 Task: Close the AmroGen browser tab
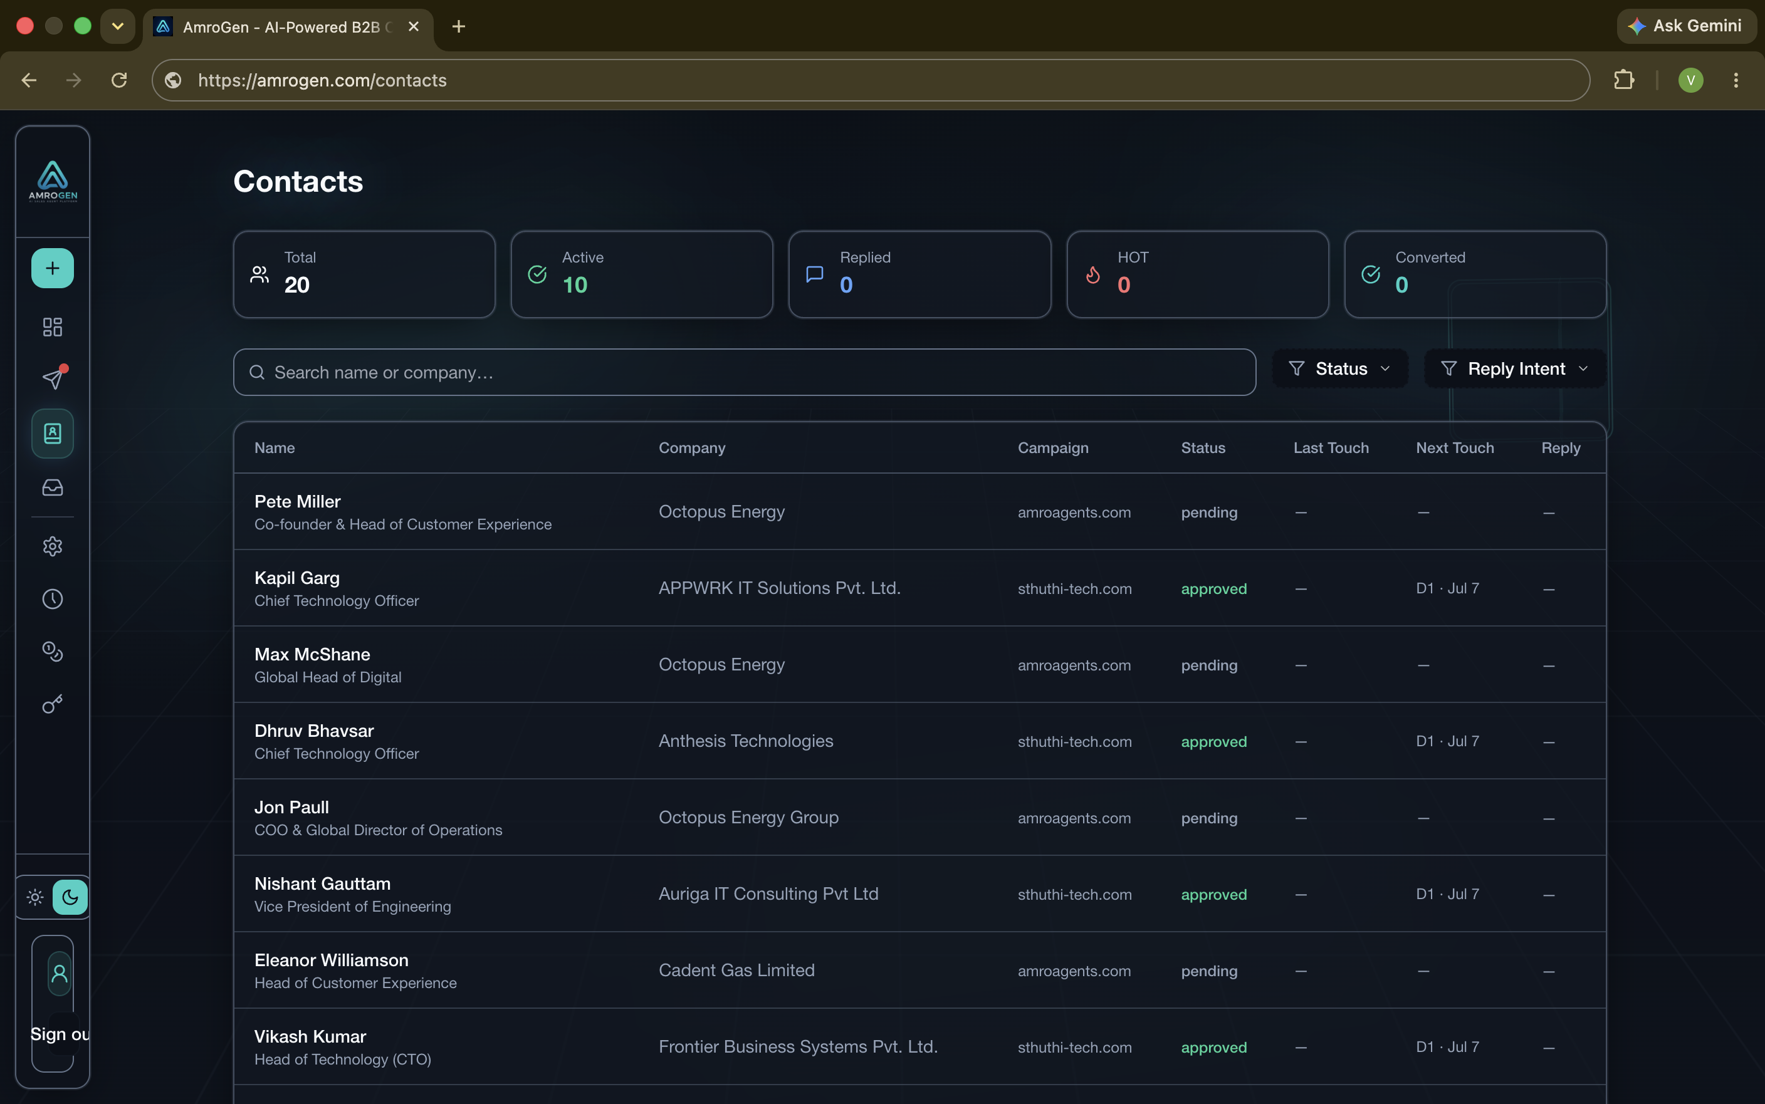[413, 26]
